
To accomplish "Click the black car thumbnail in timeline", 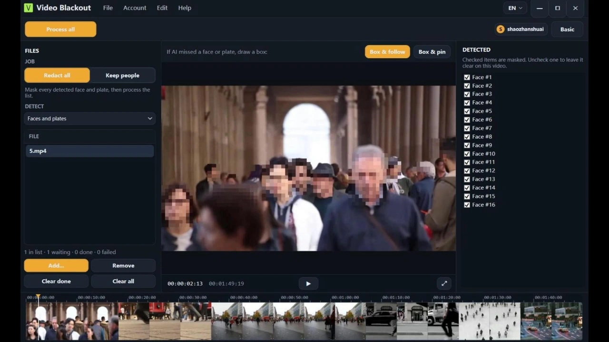I will [x=381, y=321].
